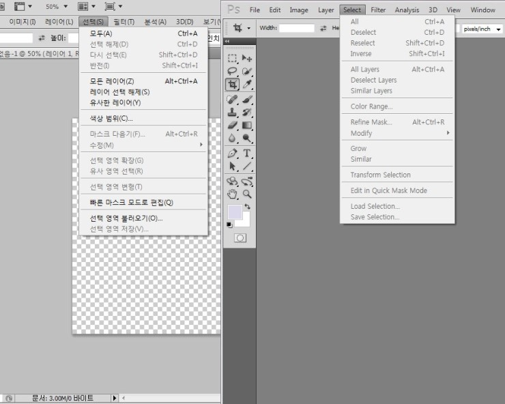The width and height of the screenshot is (505, 404).
Task: Select the Lasso tool
Action: (232, 71)
